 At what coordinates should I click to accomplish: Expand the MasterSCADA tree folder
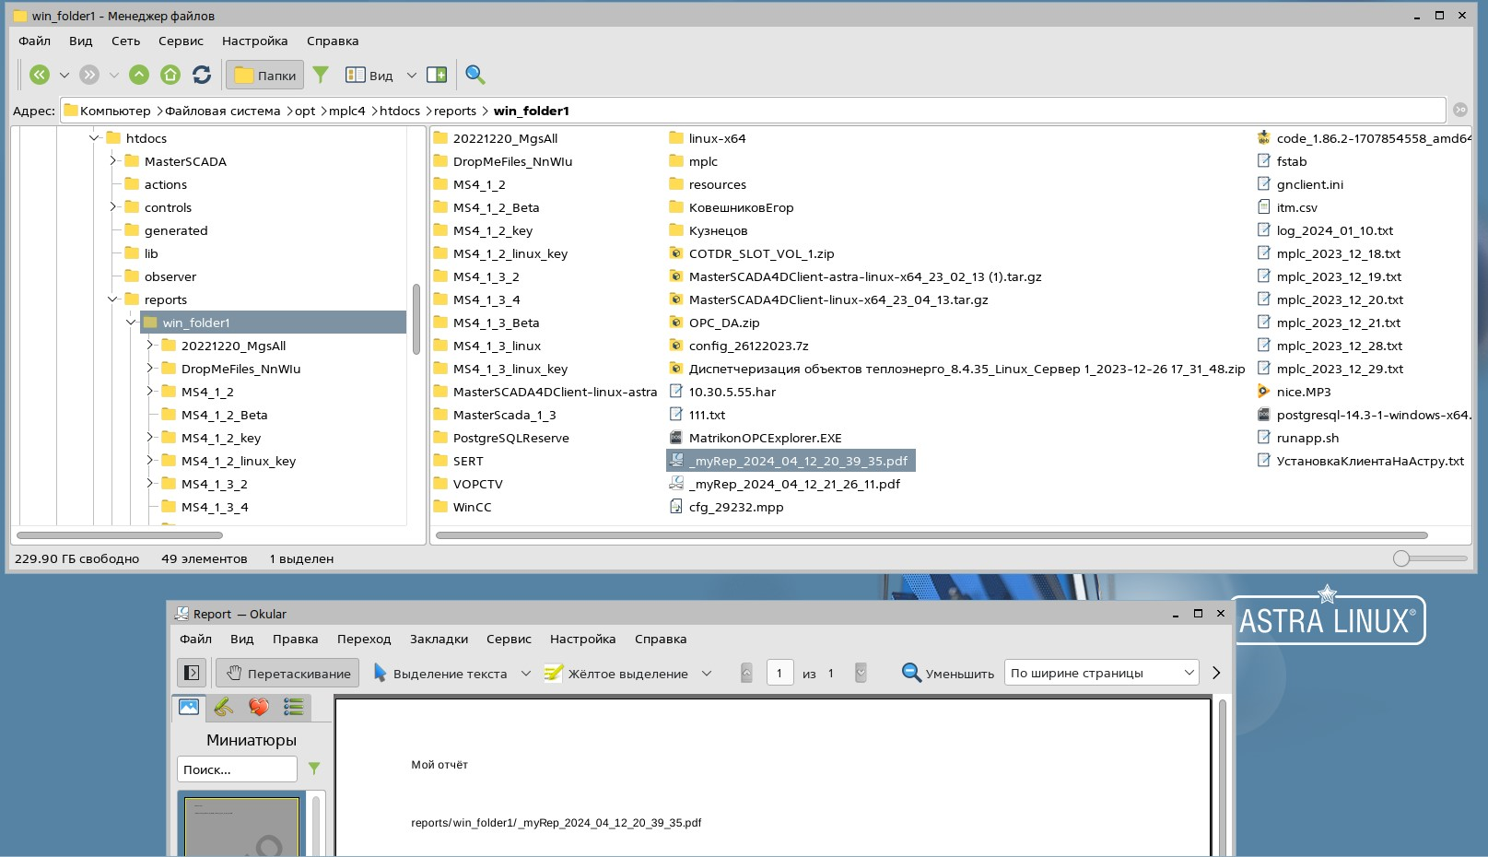tap(113, 161)
